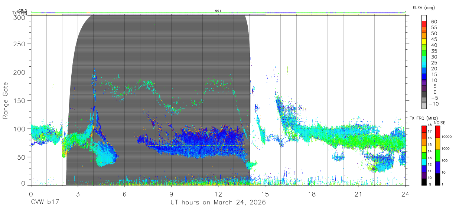456x210 pixels.
Task: Click the x-axis hour label 9
Action: [172, 194]
